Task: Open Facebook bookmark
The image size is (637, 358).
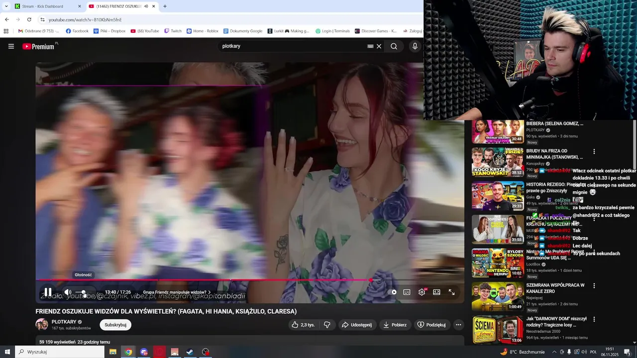Action: click(77, 31)
